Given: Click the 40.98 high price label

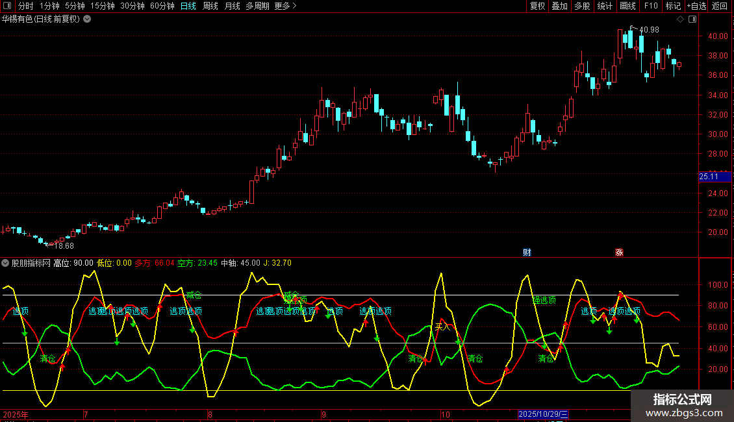Looking at the screenshot, I should click(650, 30).
